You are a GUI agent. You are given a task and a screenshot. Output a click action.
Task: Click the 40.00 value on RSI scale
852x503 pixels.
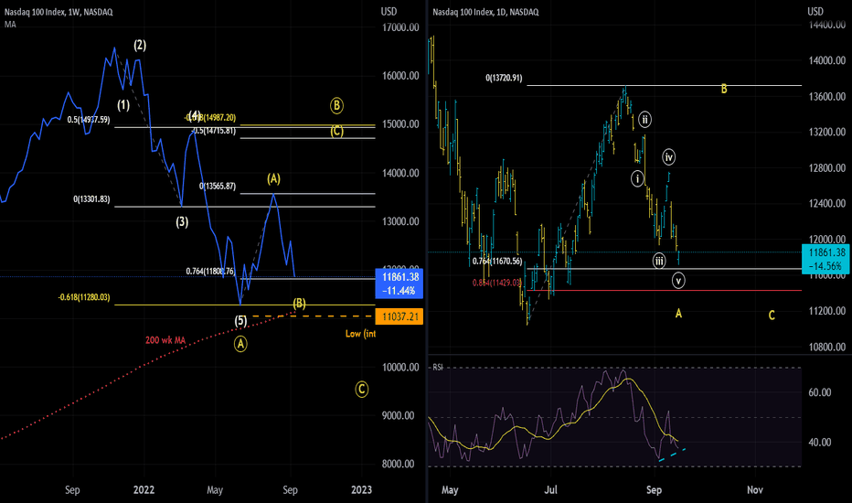(819, 443)
